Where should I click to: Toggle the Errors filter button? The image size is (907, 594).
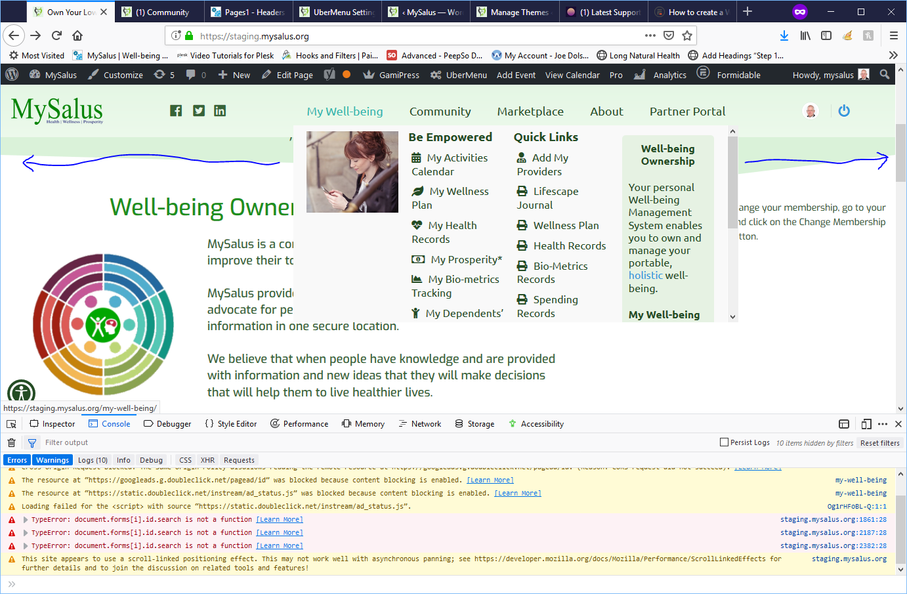[17, 460]
